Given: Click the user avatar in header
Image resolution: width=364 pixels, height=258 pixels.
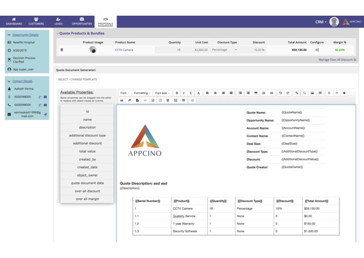Looking at the screenshot, I should (x=334, y=22).
